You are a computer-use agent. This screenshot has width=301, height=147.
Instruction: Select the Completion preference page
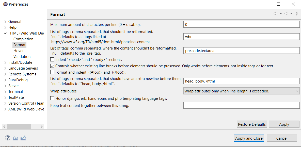point(23,39)
